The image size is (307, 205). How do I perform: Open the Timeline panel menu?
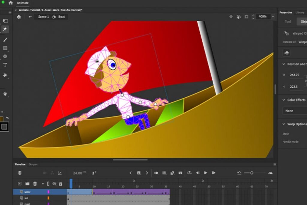click(275, 164)
